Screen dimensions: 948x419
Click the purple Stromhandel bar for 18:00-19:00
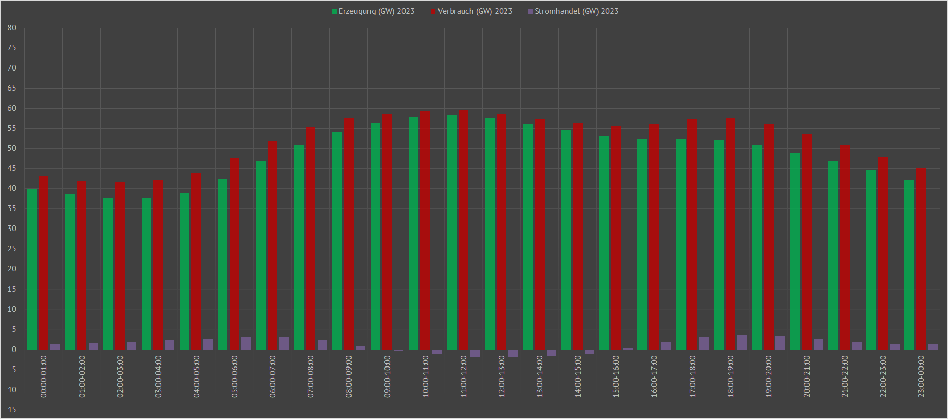pos(742,342)
